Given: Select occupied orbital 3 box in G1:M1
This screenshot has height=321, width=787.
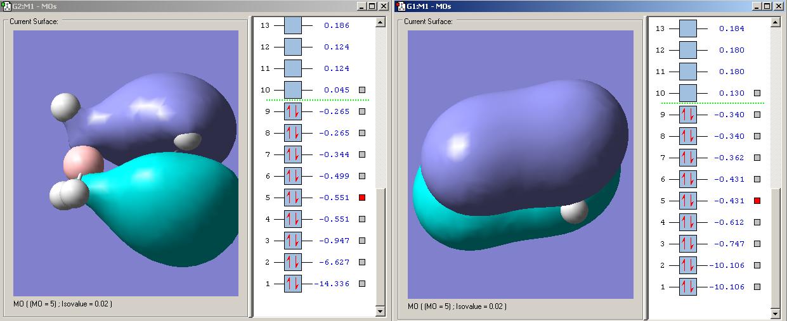Looking at the screenshot, I should 688,244.
